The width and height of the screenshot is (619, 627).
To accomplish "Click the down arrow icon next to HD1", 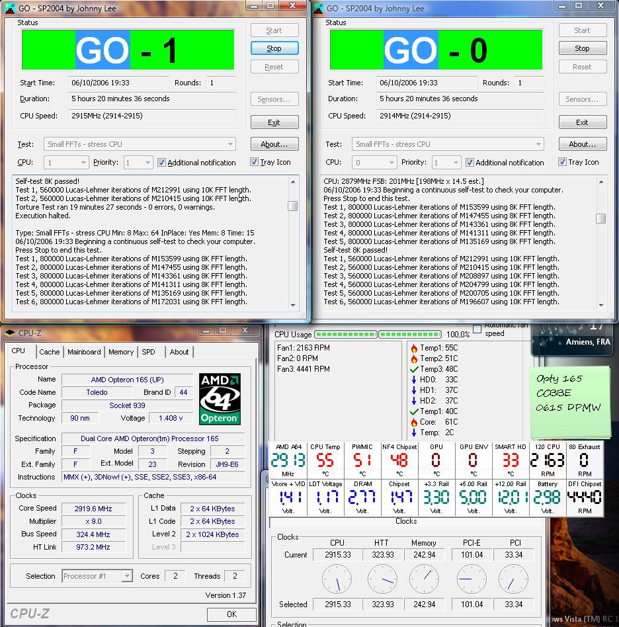I will [x=414, y=390].
